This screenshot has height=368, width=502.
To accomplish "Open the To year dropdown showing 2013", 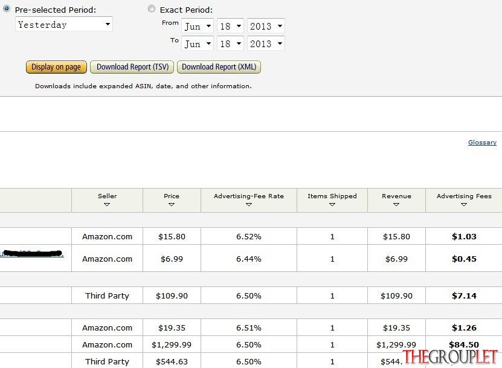I will pos(266,44).
